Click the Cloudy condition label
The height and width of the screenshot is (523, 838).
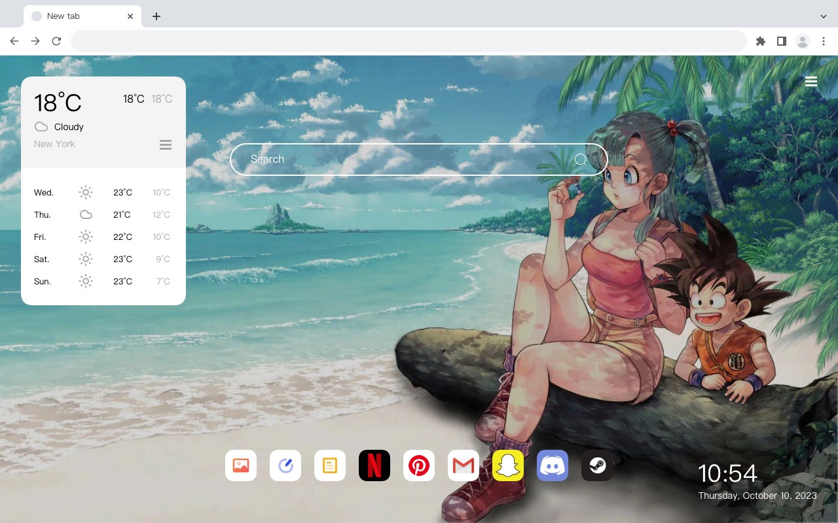69,127
